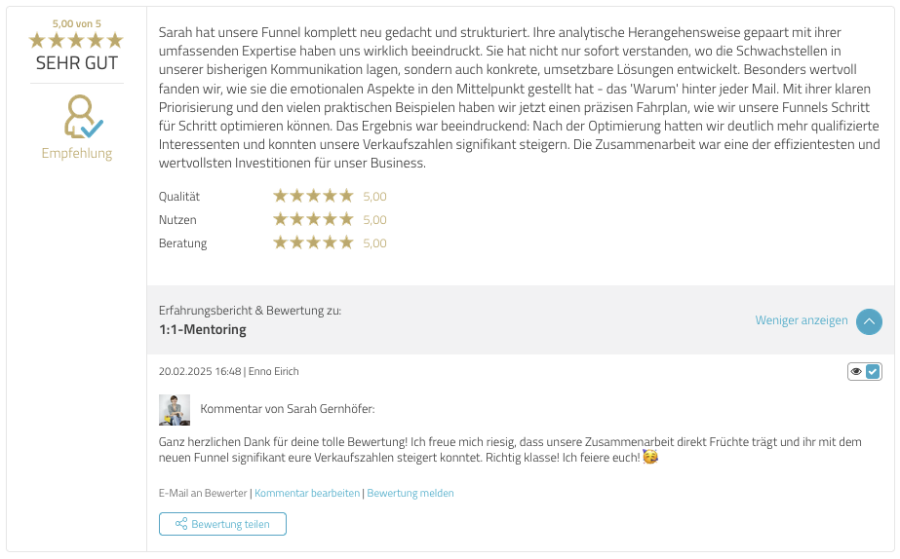900x559 pixels.
Task: Click the "Weniger anzeigen" link
Action: click(802, 320)
